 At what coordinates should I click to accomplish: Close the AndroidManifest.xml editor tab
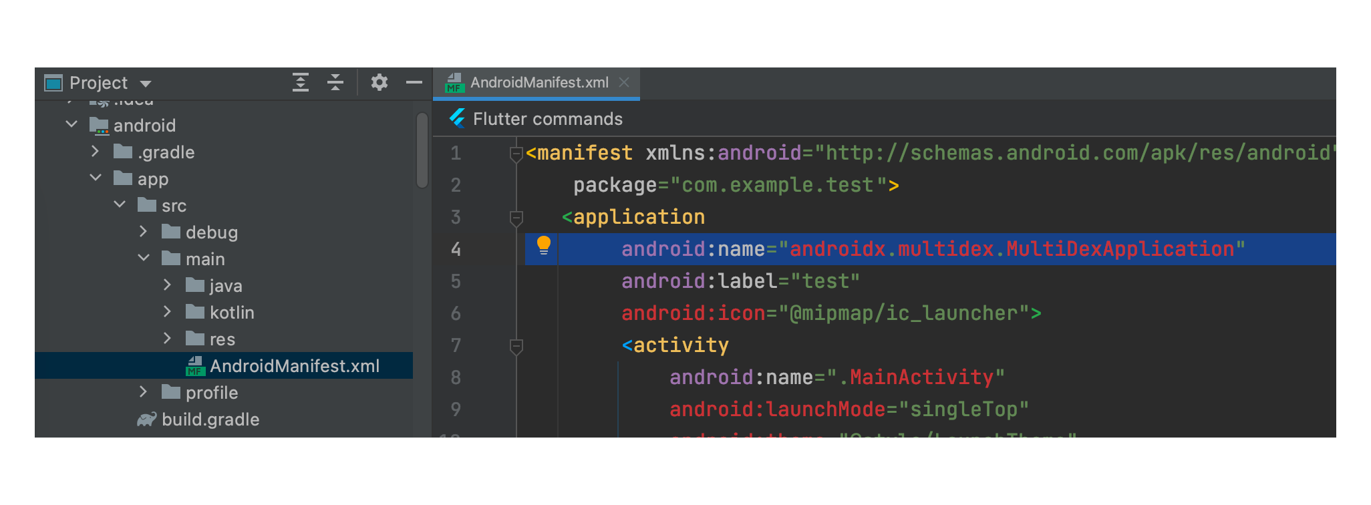click(624, 82)
